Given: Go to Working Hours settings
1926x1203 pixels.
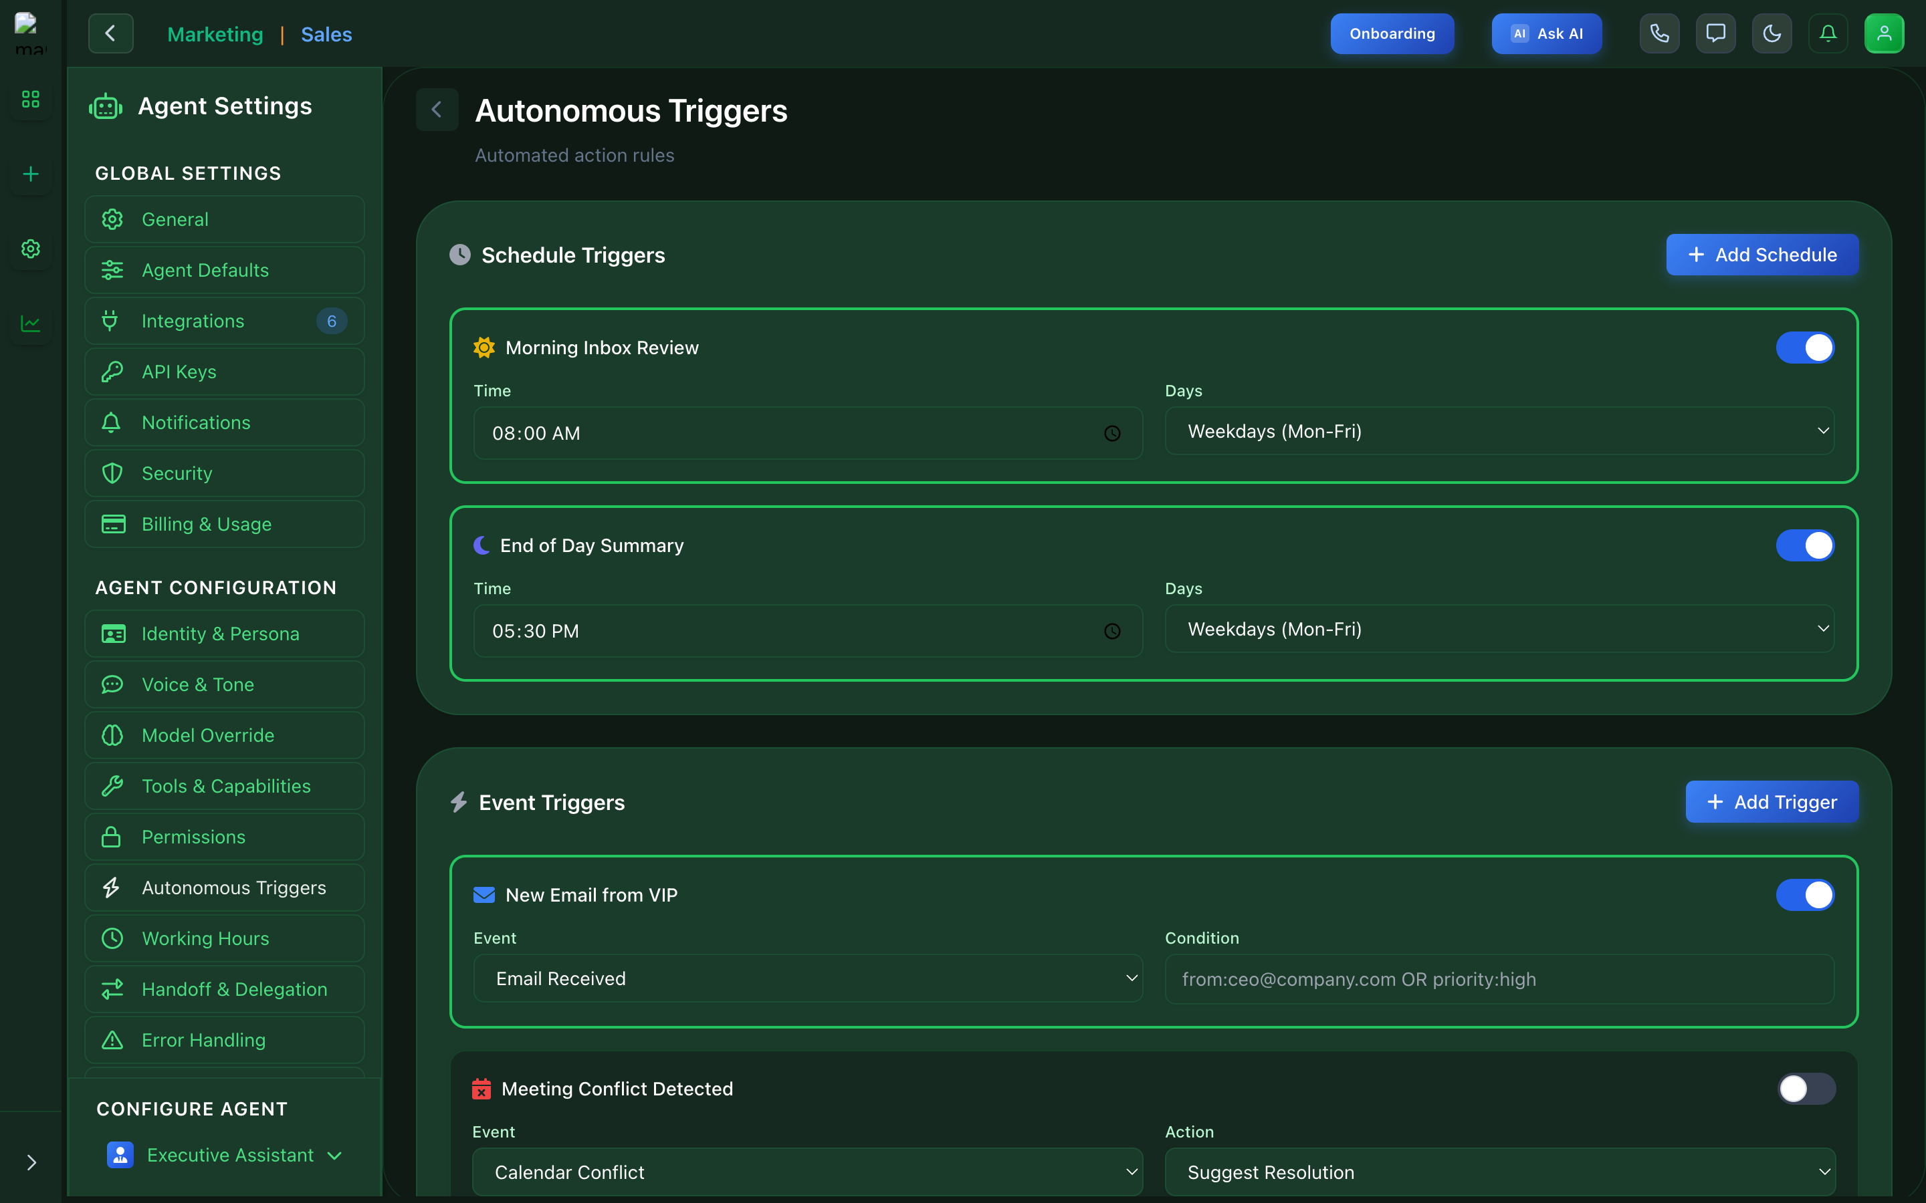Looking at the screenshot, I should [x=225, y=938].
